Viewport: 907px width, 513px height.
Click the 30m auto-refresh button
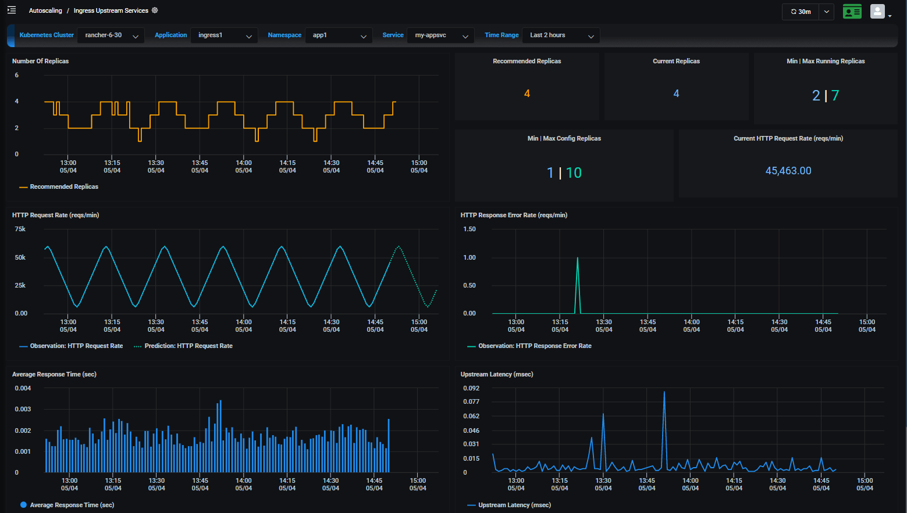point(801,12)
